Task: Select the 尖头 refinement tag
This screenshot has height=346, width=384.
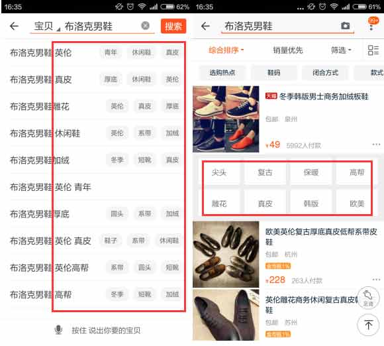Action: tap(219, 172)
